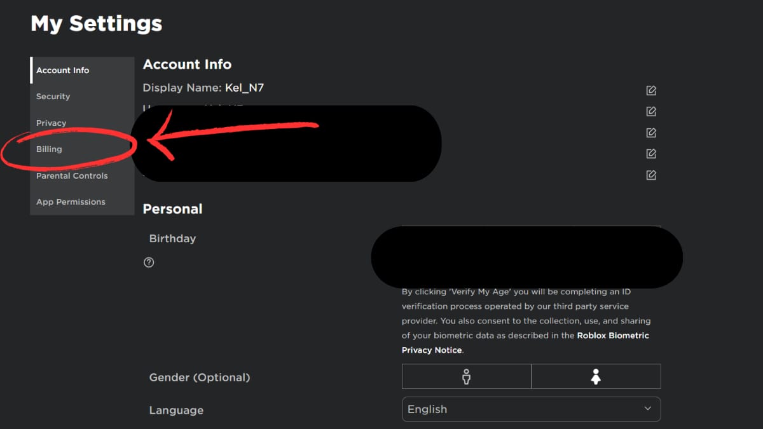
Task: Open App Permissions settings
Action: 71,201
